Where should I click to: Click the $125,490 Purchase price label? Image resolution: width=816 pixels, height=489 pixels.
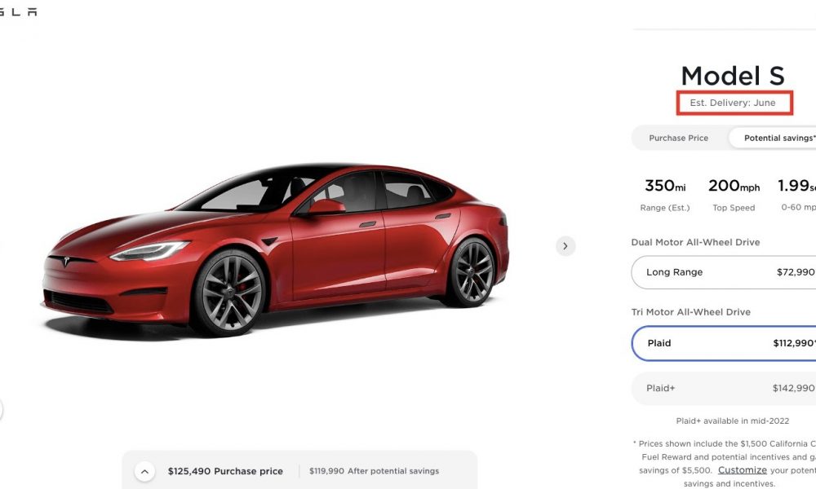coord(225,471)
